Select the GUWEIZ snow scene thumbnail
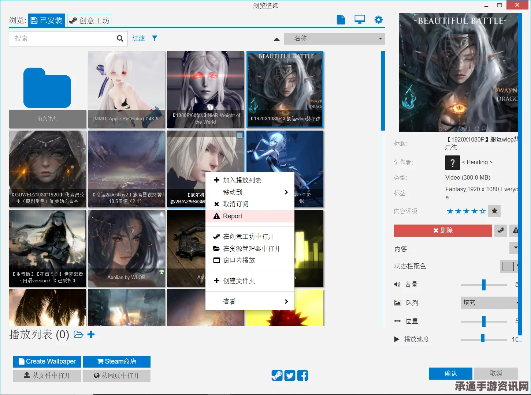This screenshot has height=395, width=531. 47,169
